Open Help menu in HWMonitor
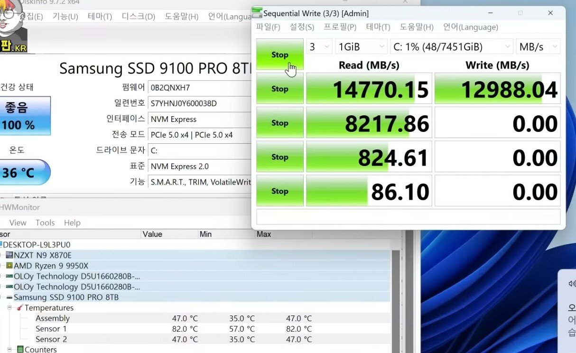This screenshot has height=353, width=576. click(x=72, y=223)
